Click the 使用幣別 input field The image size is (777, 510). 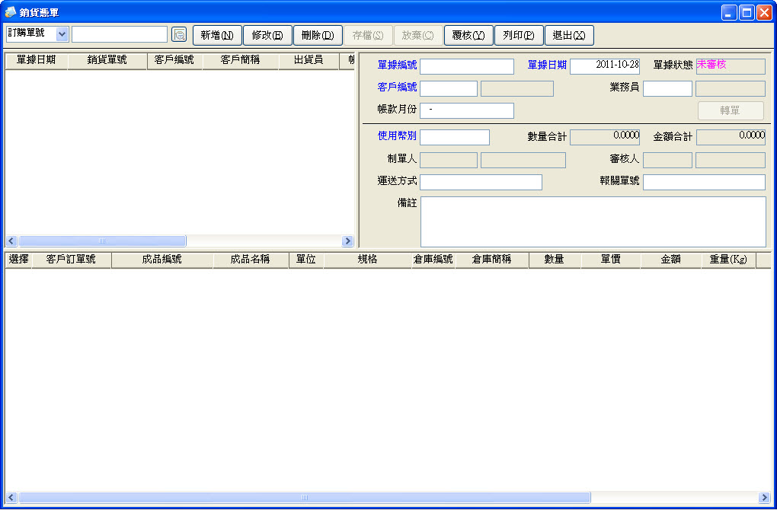click(455, 137)
